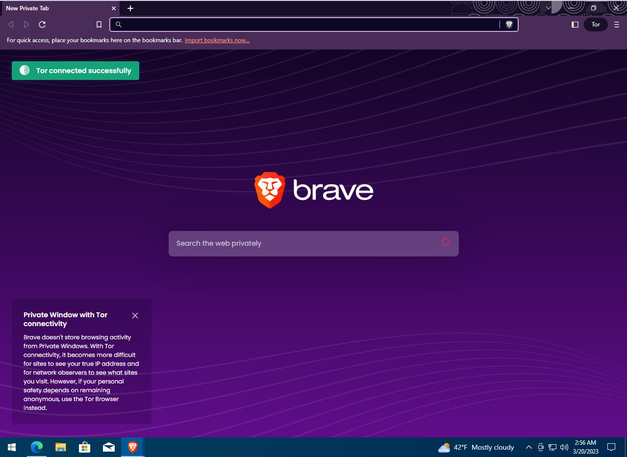Open clock showing 2:56 AM
Viewport: 627px width, 457px height.
click(585, 447)
